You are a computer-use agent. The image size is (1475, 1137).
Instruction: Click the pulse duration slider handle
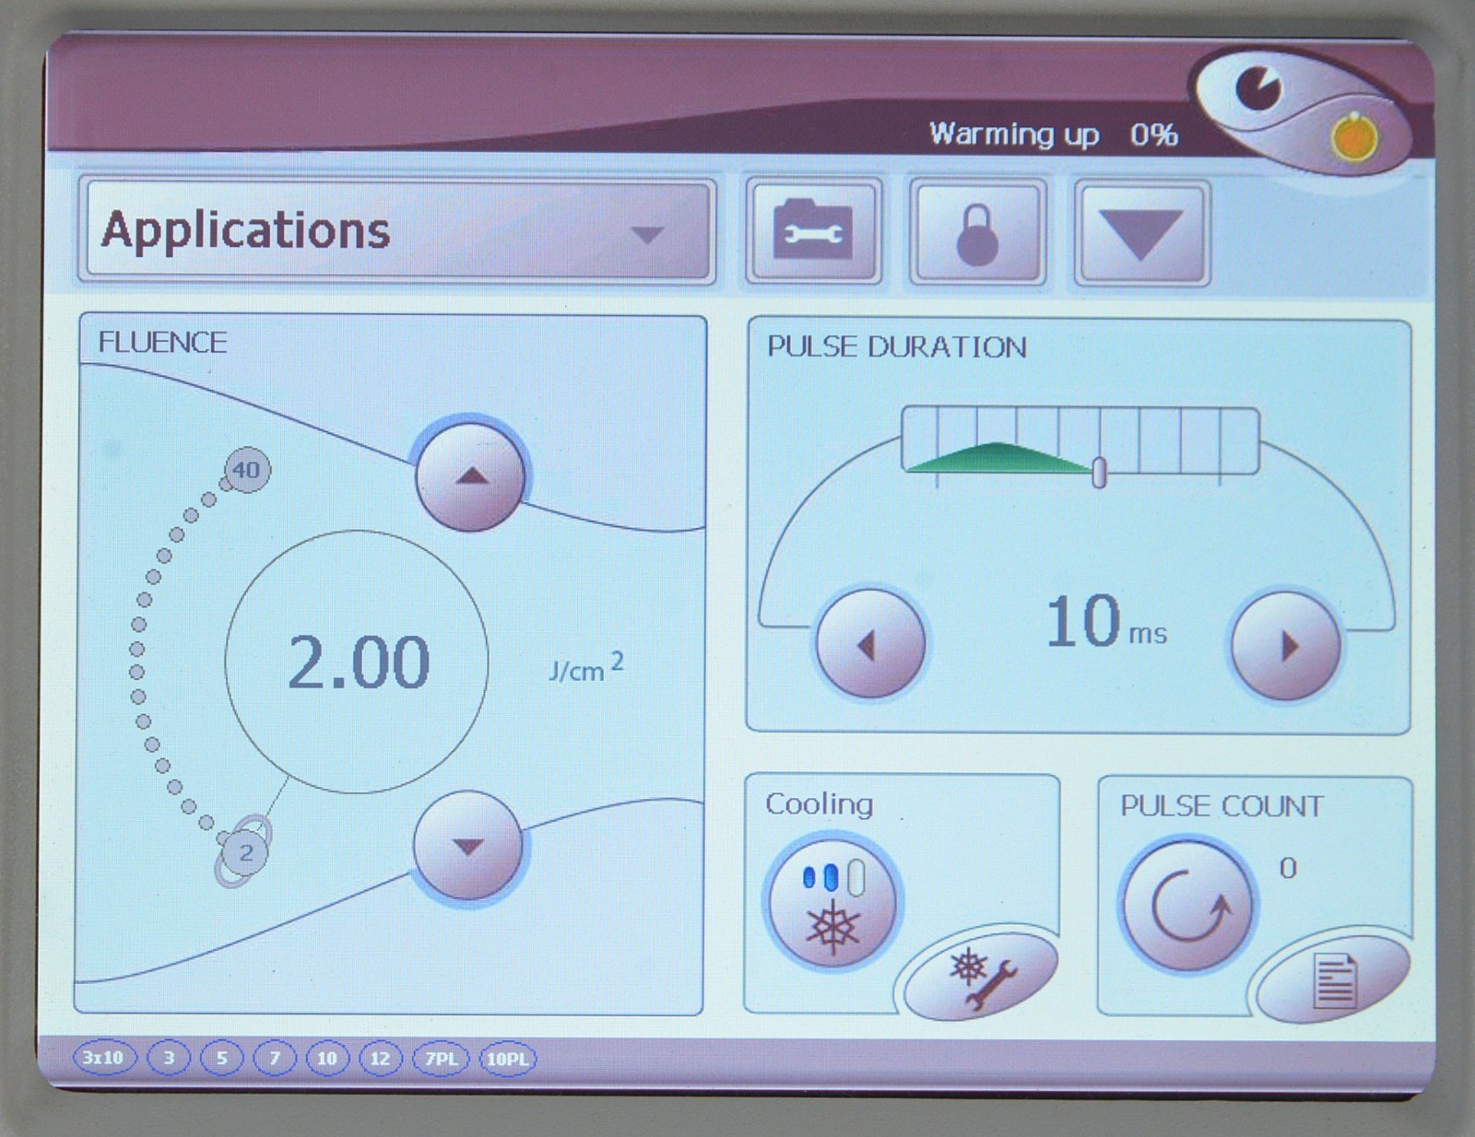pyautogui.click(x=1099, y=472)
